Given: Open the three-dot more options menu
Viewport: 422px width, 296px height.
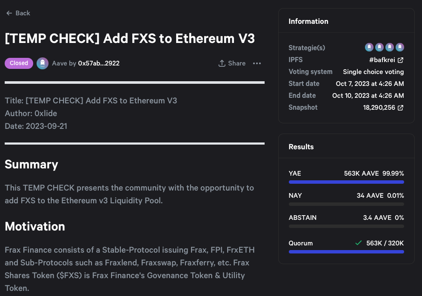Looking at the screenshot, I should [x=257, y=63].
